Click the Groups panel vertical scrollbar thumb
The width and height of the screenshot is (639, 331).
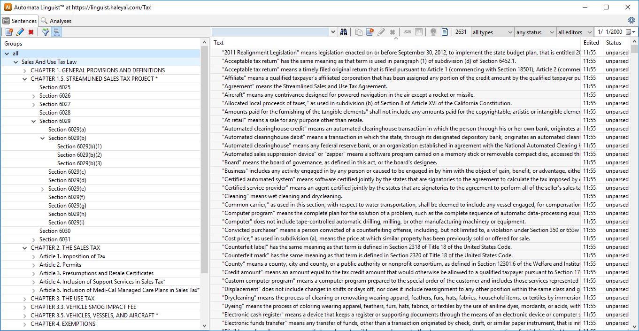[x=204, y=160]
